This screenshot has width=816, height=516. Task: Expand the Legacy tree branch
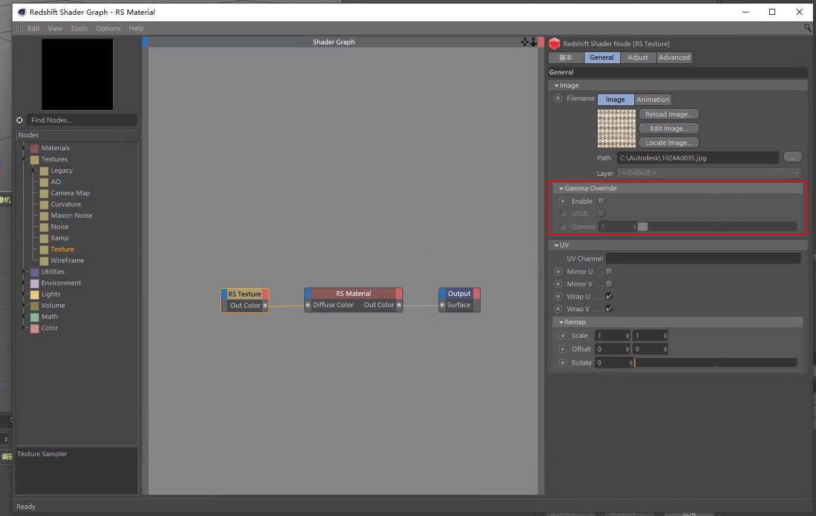click(34, 170)
